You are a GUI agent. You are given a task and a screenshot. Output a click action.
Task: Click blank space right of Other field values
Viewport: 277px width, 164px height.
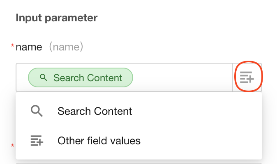tap(201, 141)
